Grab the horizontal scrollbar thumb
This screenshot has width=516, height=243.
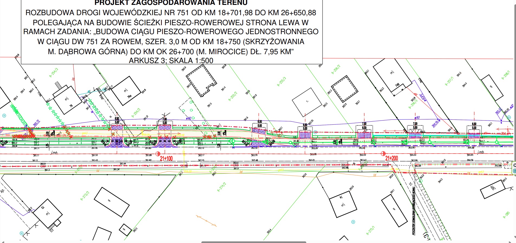(253, 242)
